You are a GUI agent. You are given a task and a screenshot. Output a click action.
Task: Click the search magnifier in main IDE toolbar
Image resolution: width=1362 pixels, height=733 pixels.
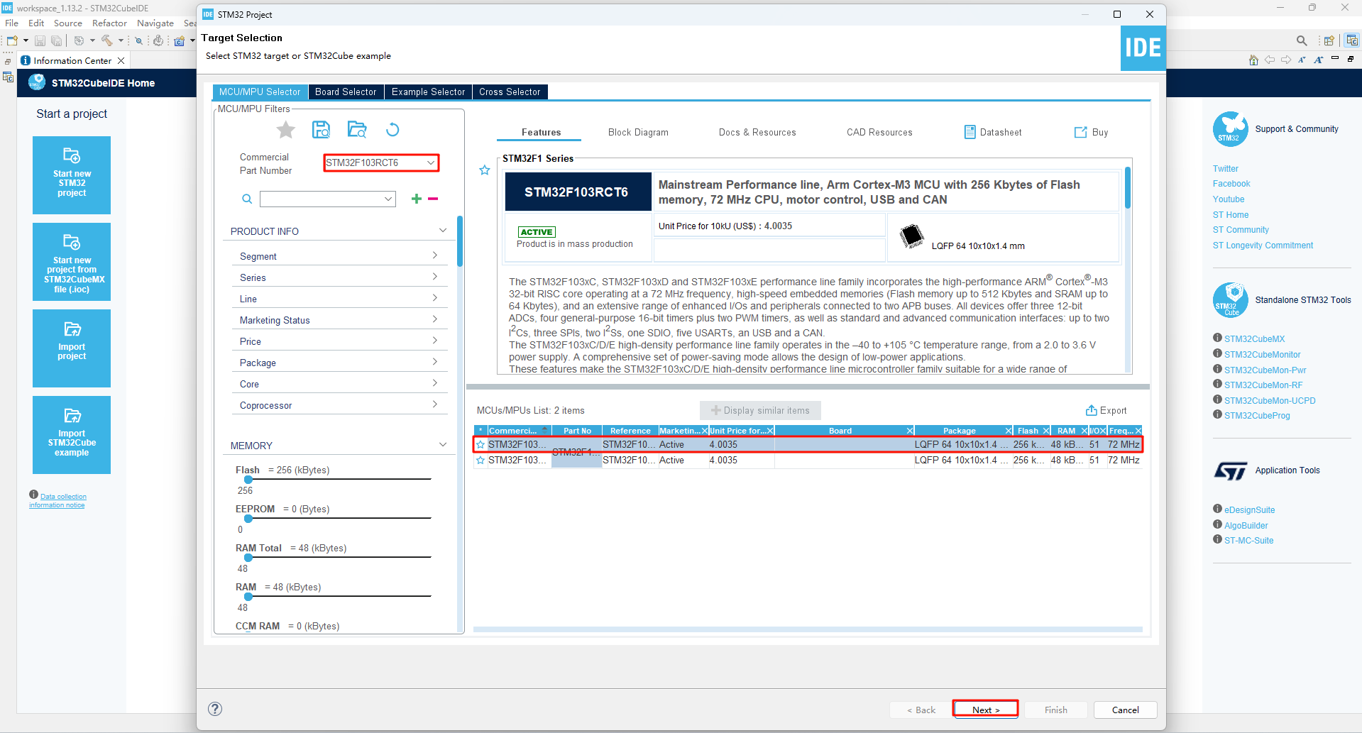tap(1302, 40)
